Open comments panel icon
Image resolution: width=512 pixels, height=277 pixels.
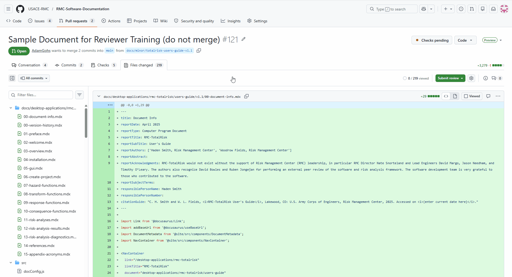coord(496,78)
